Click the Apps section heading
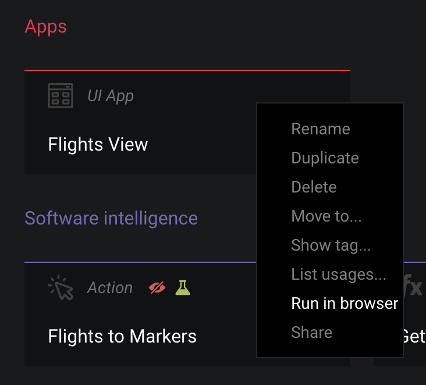Viewport: 426px width, 385px height. (46, 27)
